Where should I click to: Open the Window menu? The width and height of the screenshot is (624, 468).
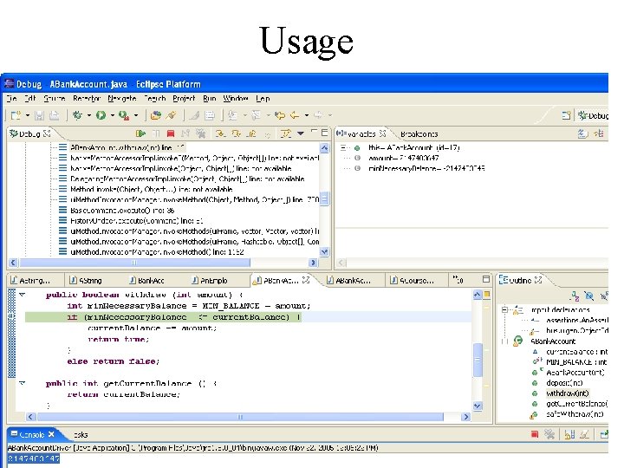pyautogui.click(x=235, y=98)
